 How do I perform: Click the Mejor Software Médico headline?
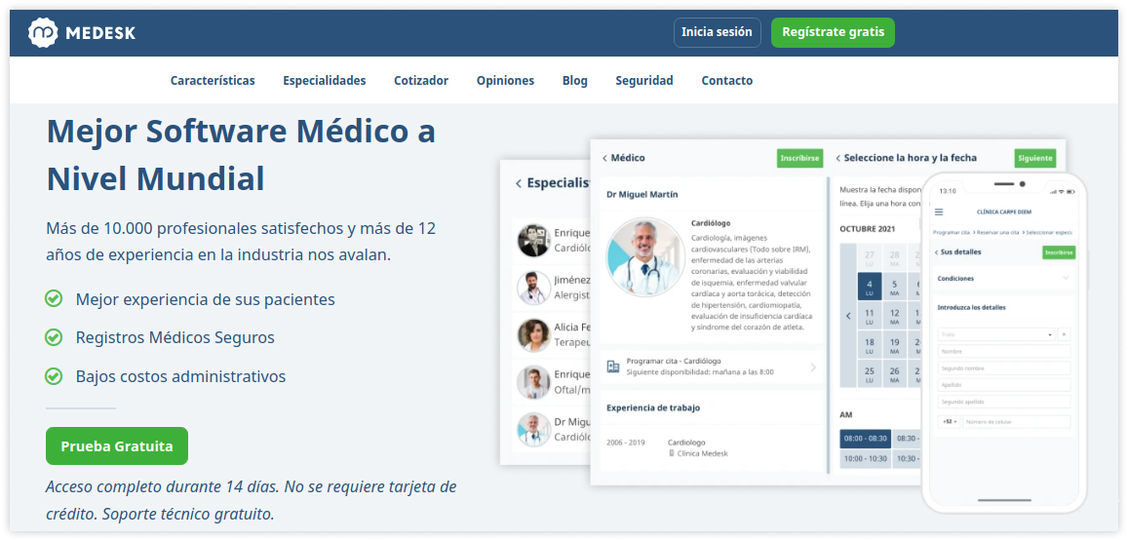(241, 155)
